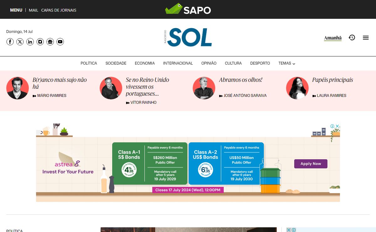Go to the DESPORTO section
376x232 pixels.
tap(260, 63)
